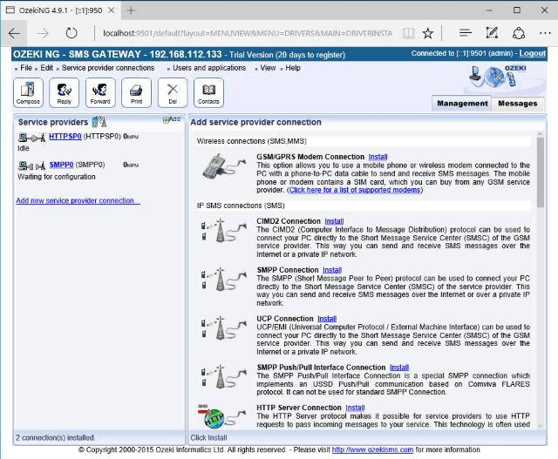This screenshot has height=459, width=558.
Task: Install the GSM/GPRS Modem Connection
Action: click(x=378, y=157)
